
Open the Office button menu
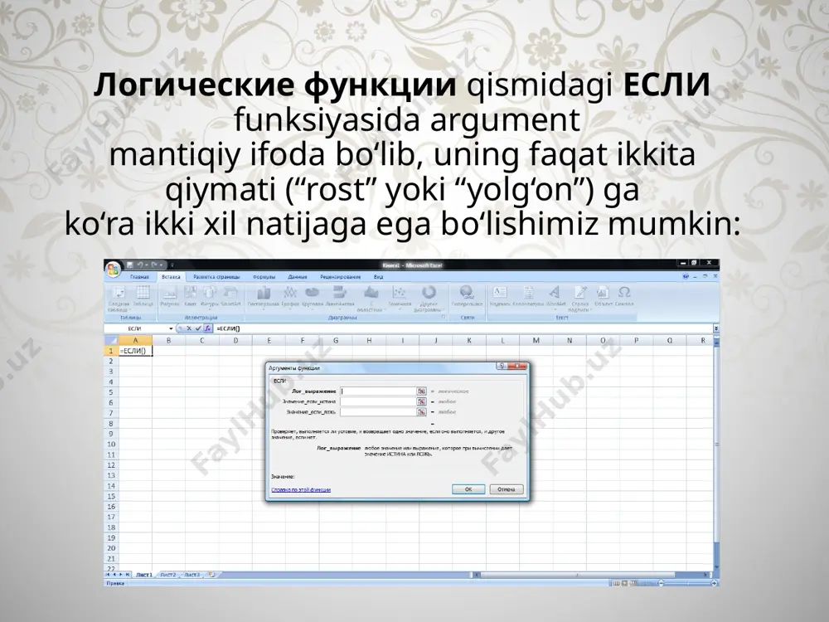113,270
